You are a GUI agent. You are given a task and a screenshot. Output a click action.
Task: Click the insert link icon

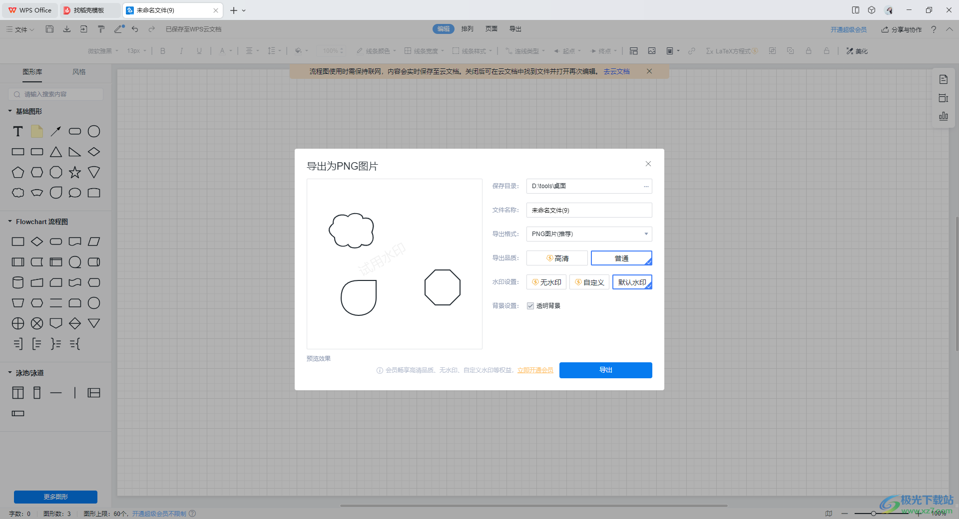(692, 51)
